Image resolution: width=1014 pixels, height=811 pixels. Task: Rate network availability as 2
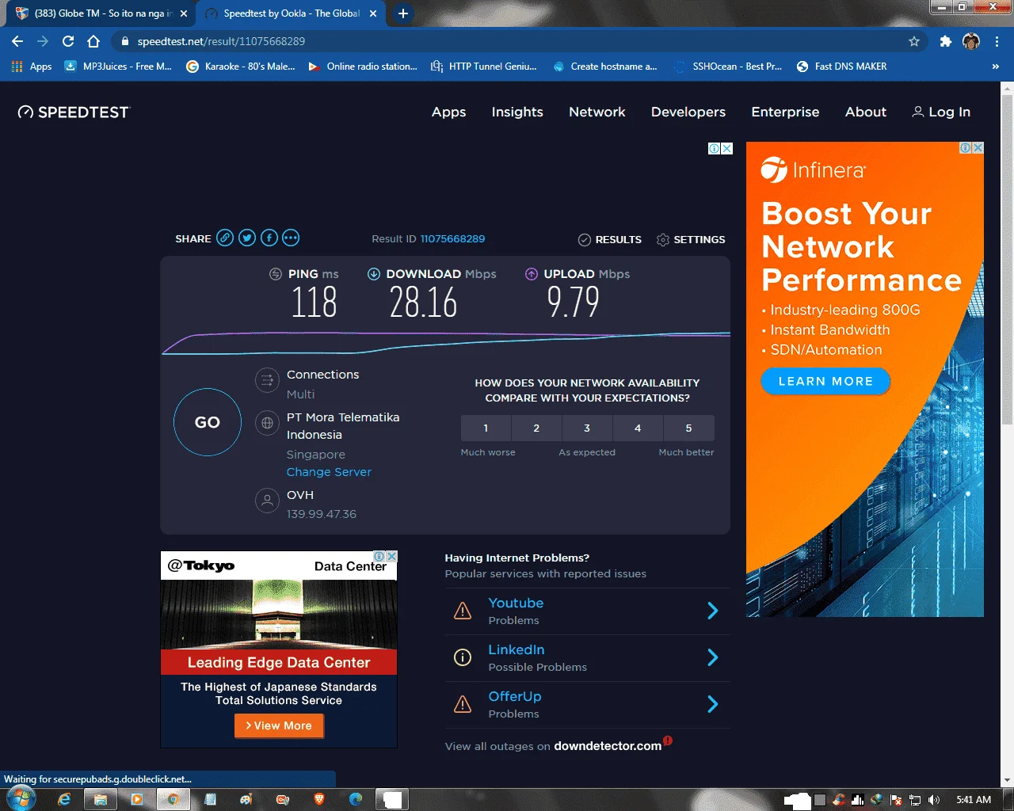click(x=536, y=428)
